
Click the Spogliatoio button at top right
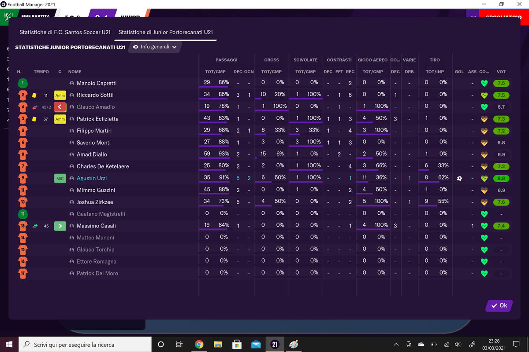[x=503, y=17]
